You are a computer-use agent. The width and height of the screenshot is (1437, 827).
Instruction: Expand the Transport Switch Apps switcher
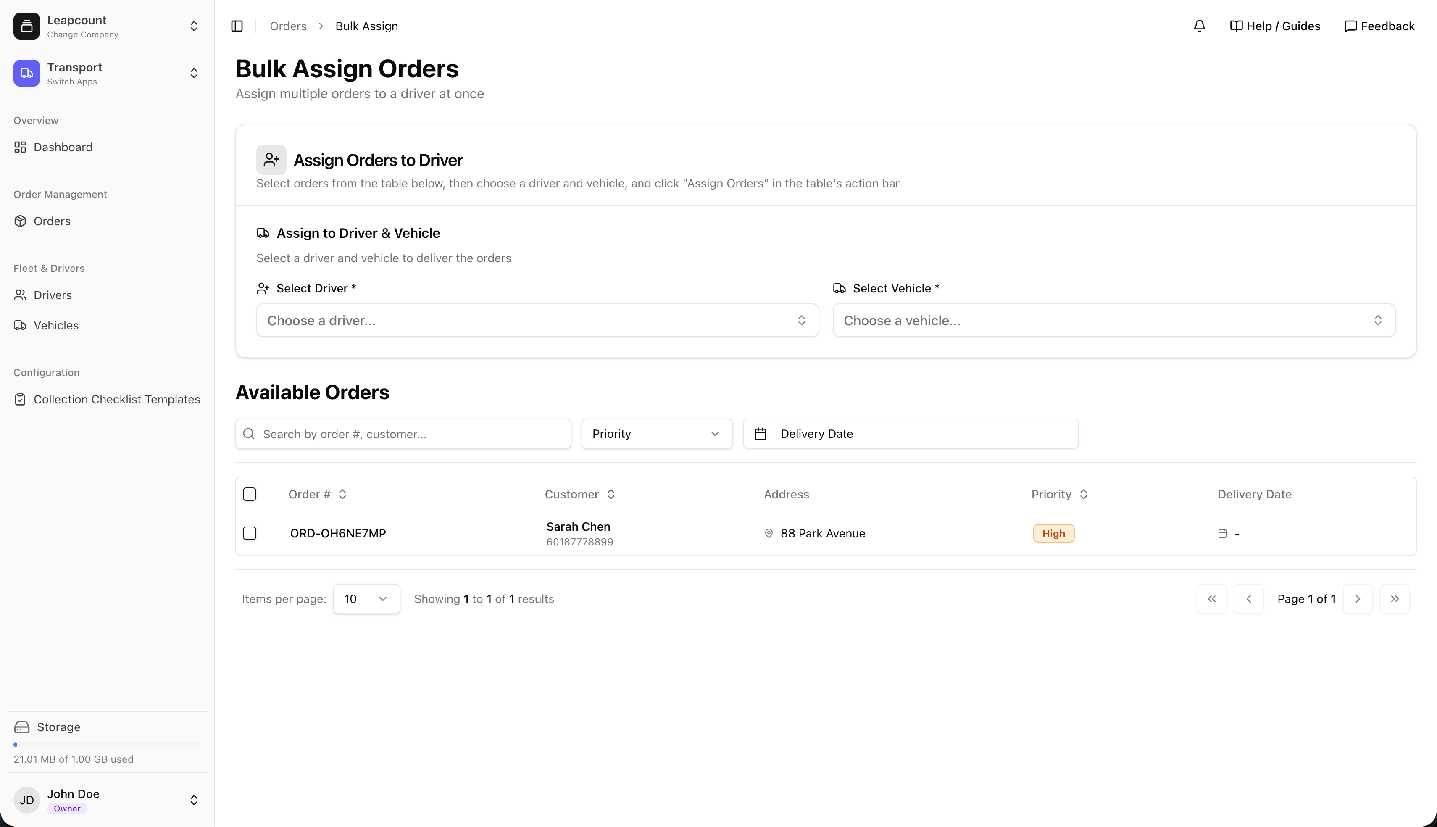(194, 73)
